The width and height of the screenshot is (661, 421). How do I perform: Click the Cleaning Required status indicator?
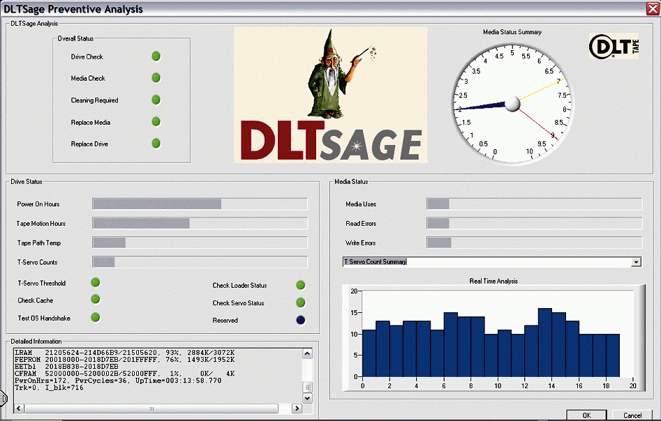(156, 100)
